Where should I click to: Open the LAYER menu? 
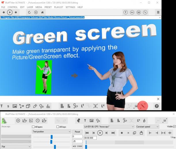pos(30,7)
